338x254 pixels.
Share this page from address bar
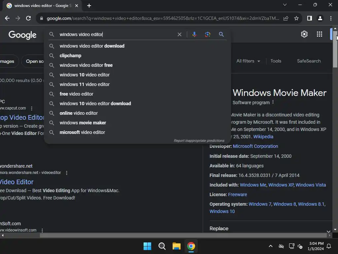pos(286,19)
